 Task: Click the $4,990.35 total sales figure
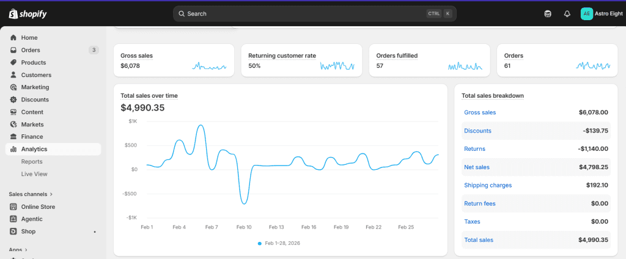(x=142, y=108)
